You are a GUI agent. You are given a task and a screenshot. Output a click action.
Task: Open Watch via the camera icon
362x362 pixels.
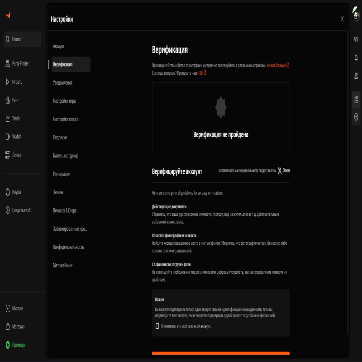pos(7,136)
